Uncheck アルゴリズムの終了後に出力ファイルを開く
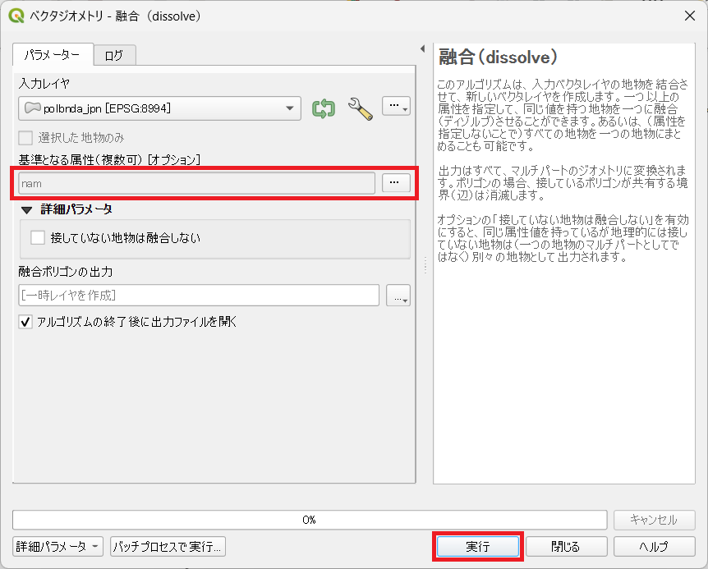The width and height of the screenshot is (708, 569). [x=25, y=322]
